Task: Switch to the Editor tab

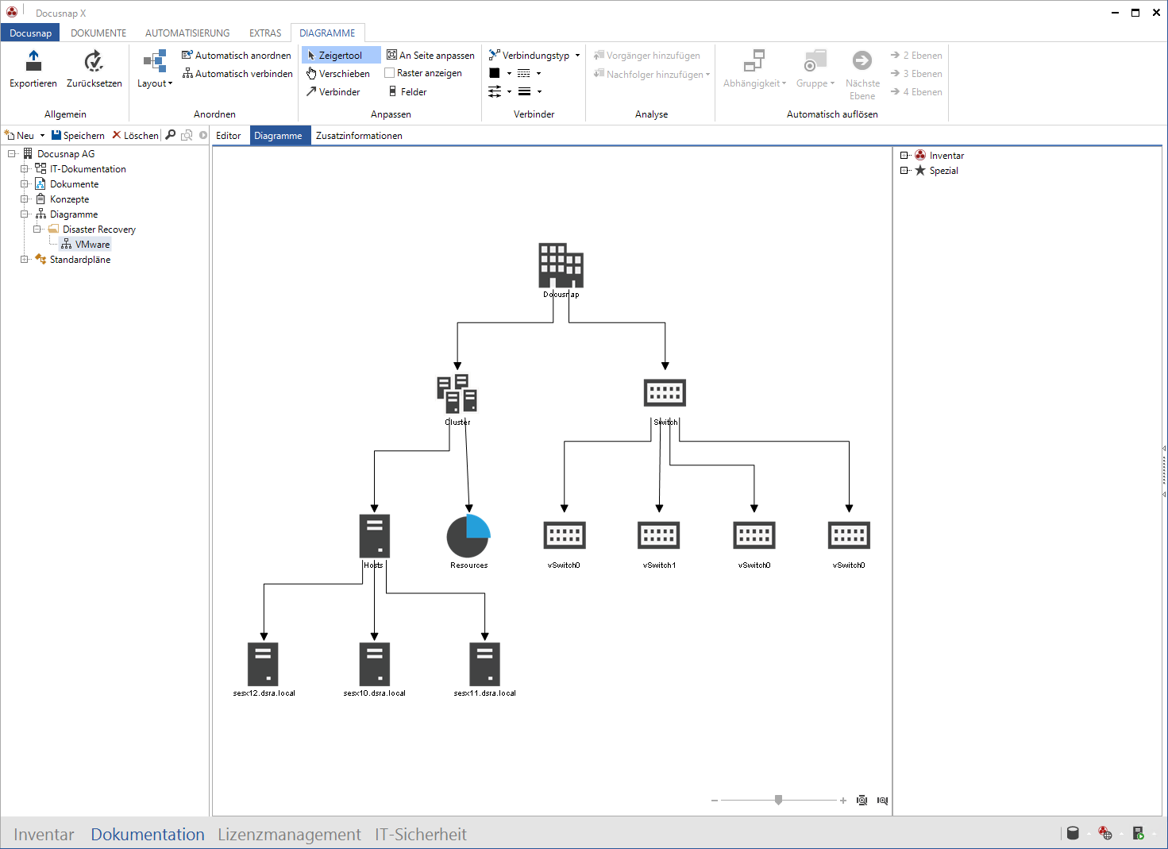Action: point(229,136)
